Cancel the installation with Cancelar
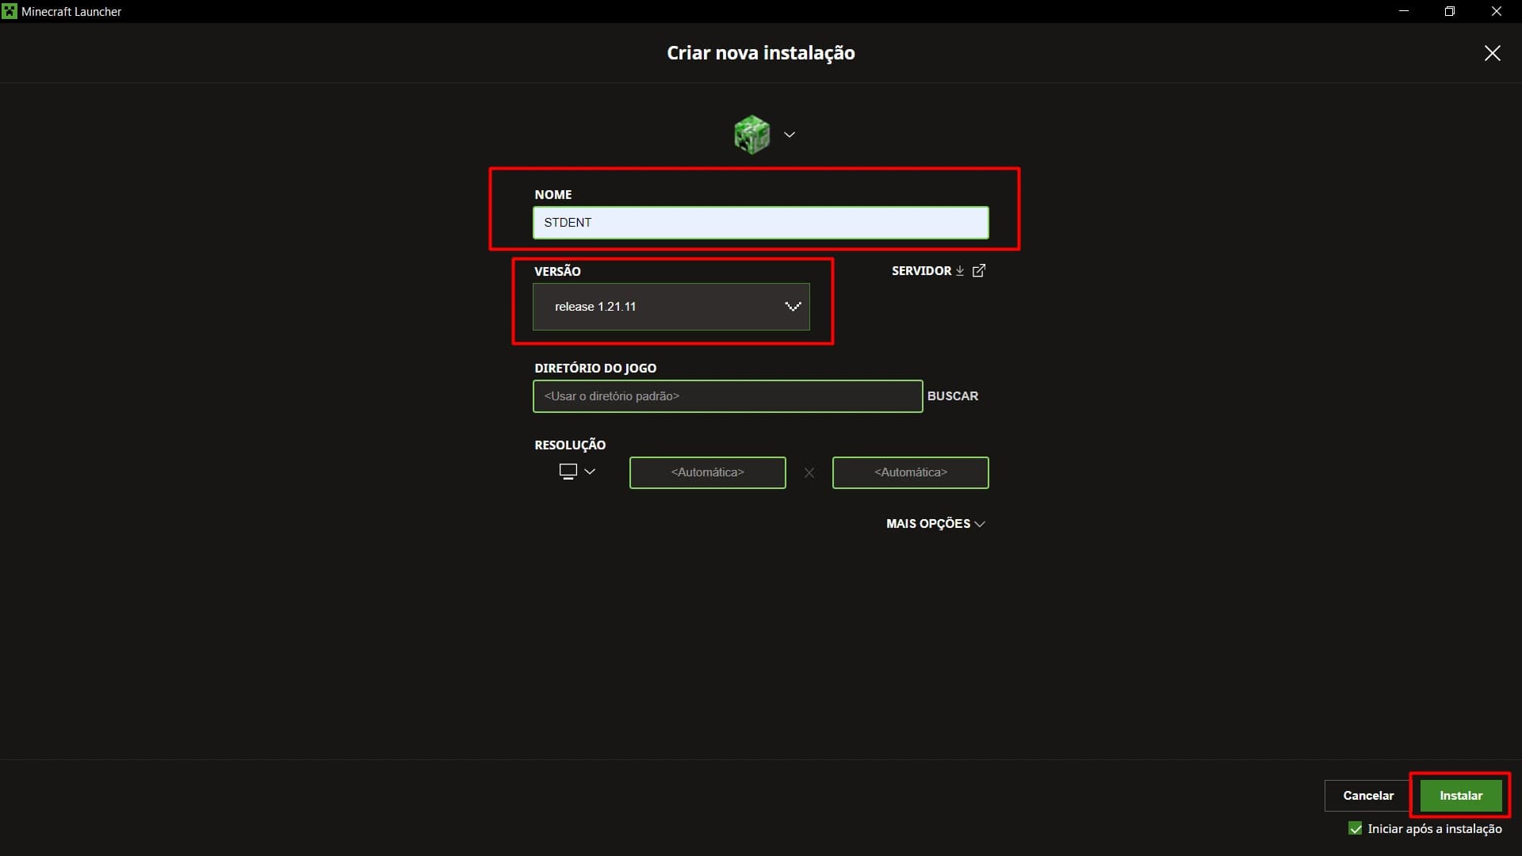Viewport: 1522px width, 856px height. click(1367, 795)
